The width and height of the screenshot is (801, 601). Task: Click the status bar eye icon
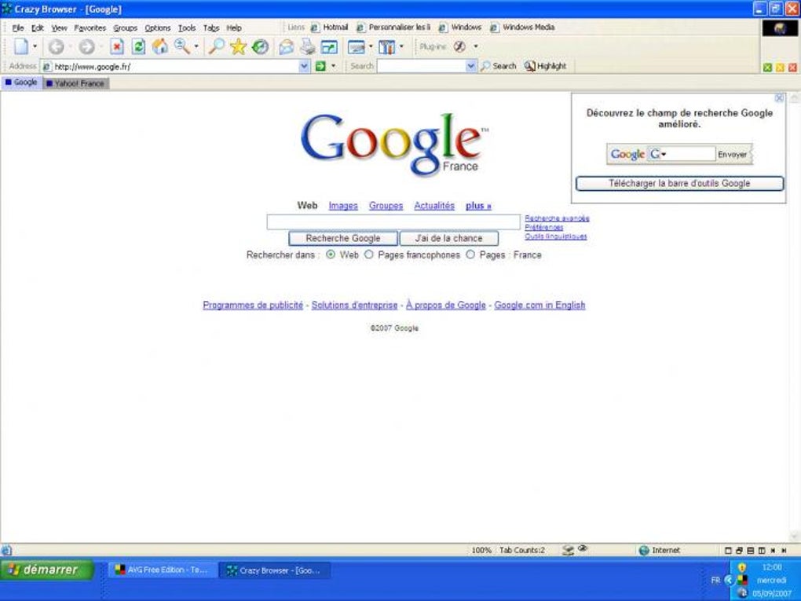pos(582,548)
